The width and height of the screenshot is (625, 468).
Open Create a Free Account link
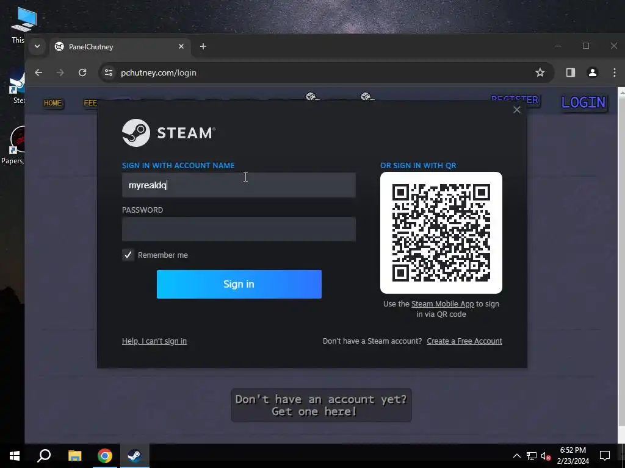(464, 341)
